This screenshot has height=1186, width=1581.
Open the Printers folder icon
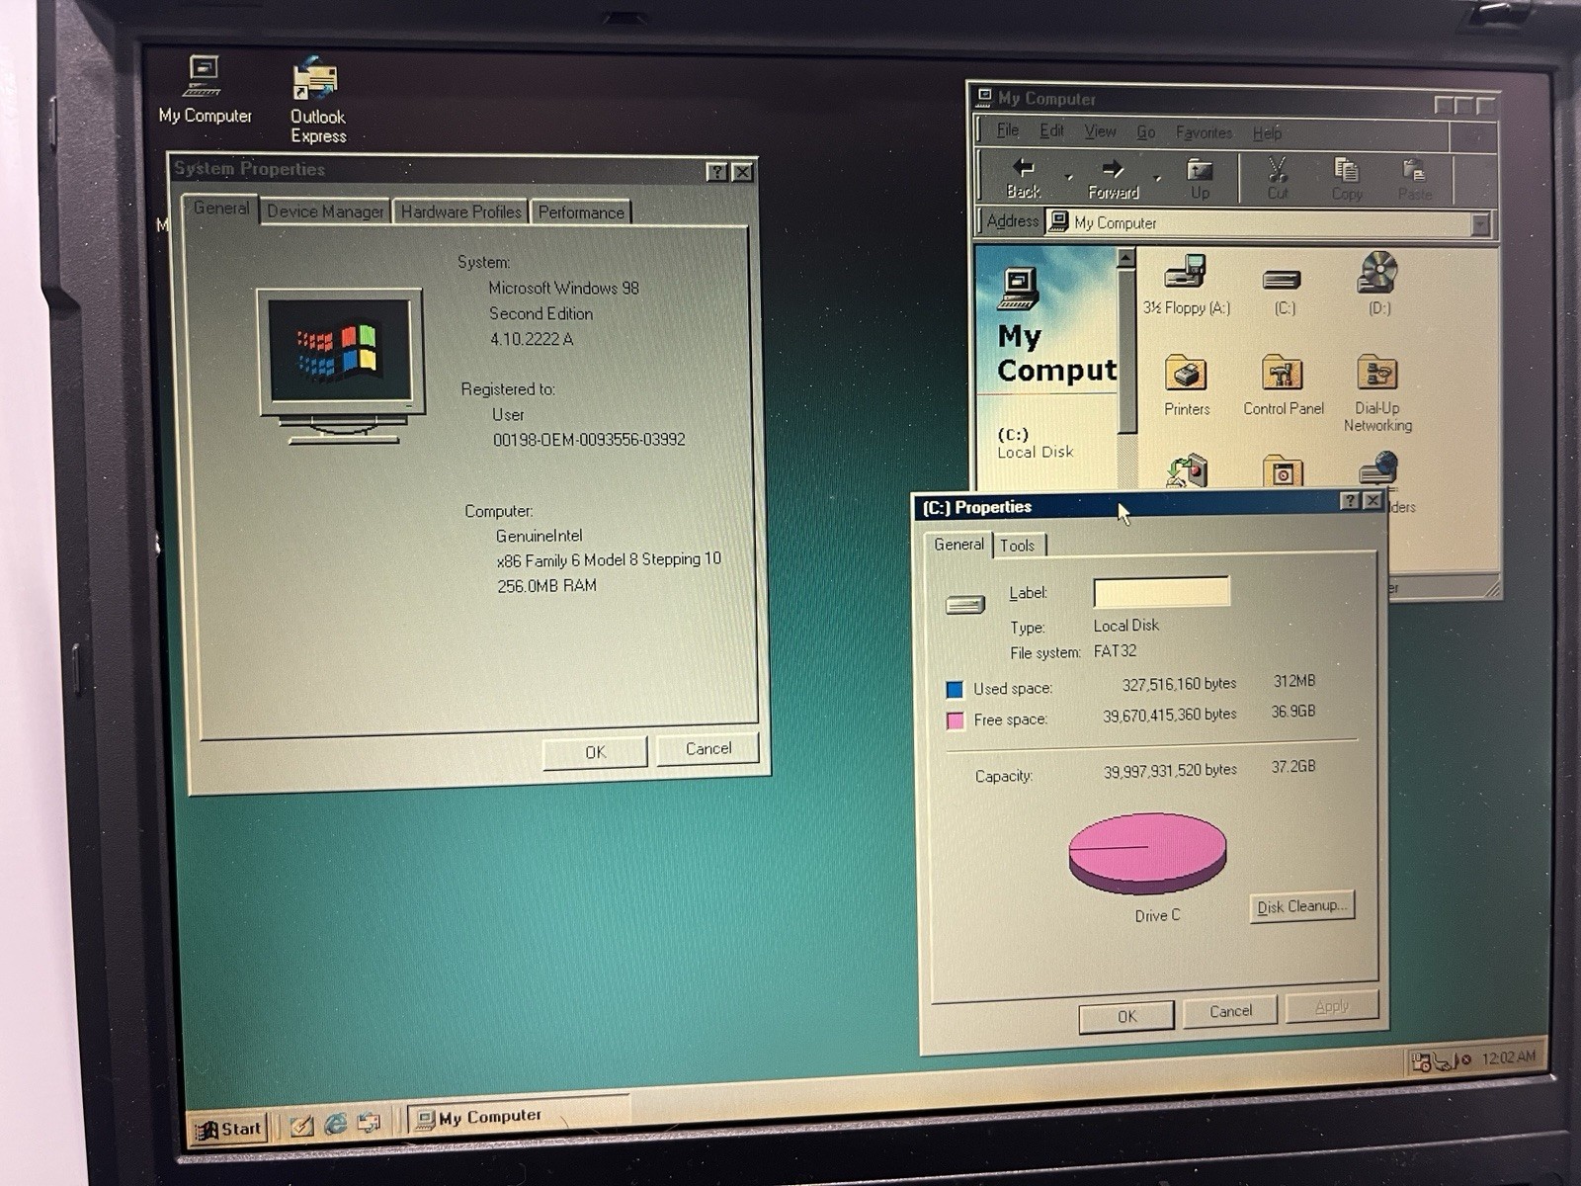(1186, 385)
